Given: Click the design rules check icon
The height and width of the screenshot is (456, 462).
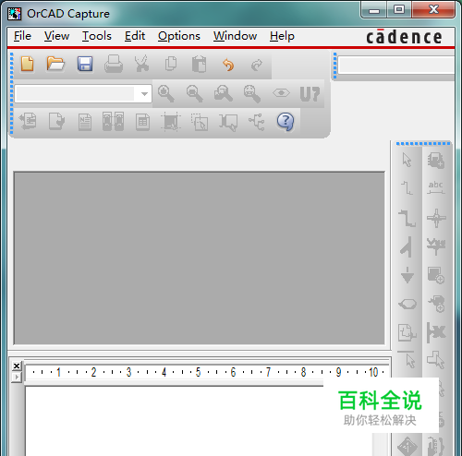Looking at the screenshot, I should coord(56,121).
